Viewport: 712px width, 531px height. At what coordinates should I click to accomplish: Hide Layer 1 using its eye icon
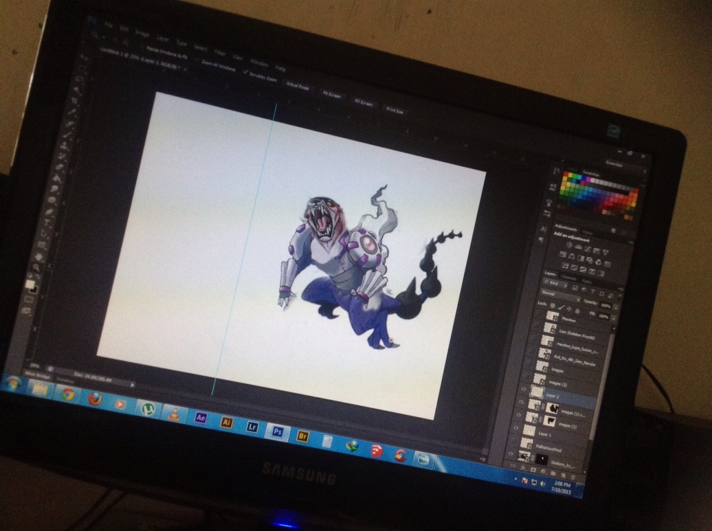pyautogui.click(x=517, y=428)
